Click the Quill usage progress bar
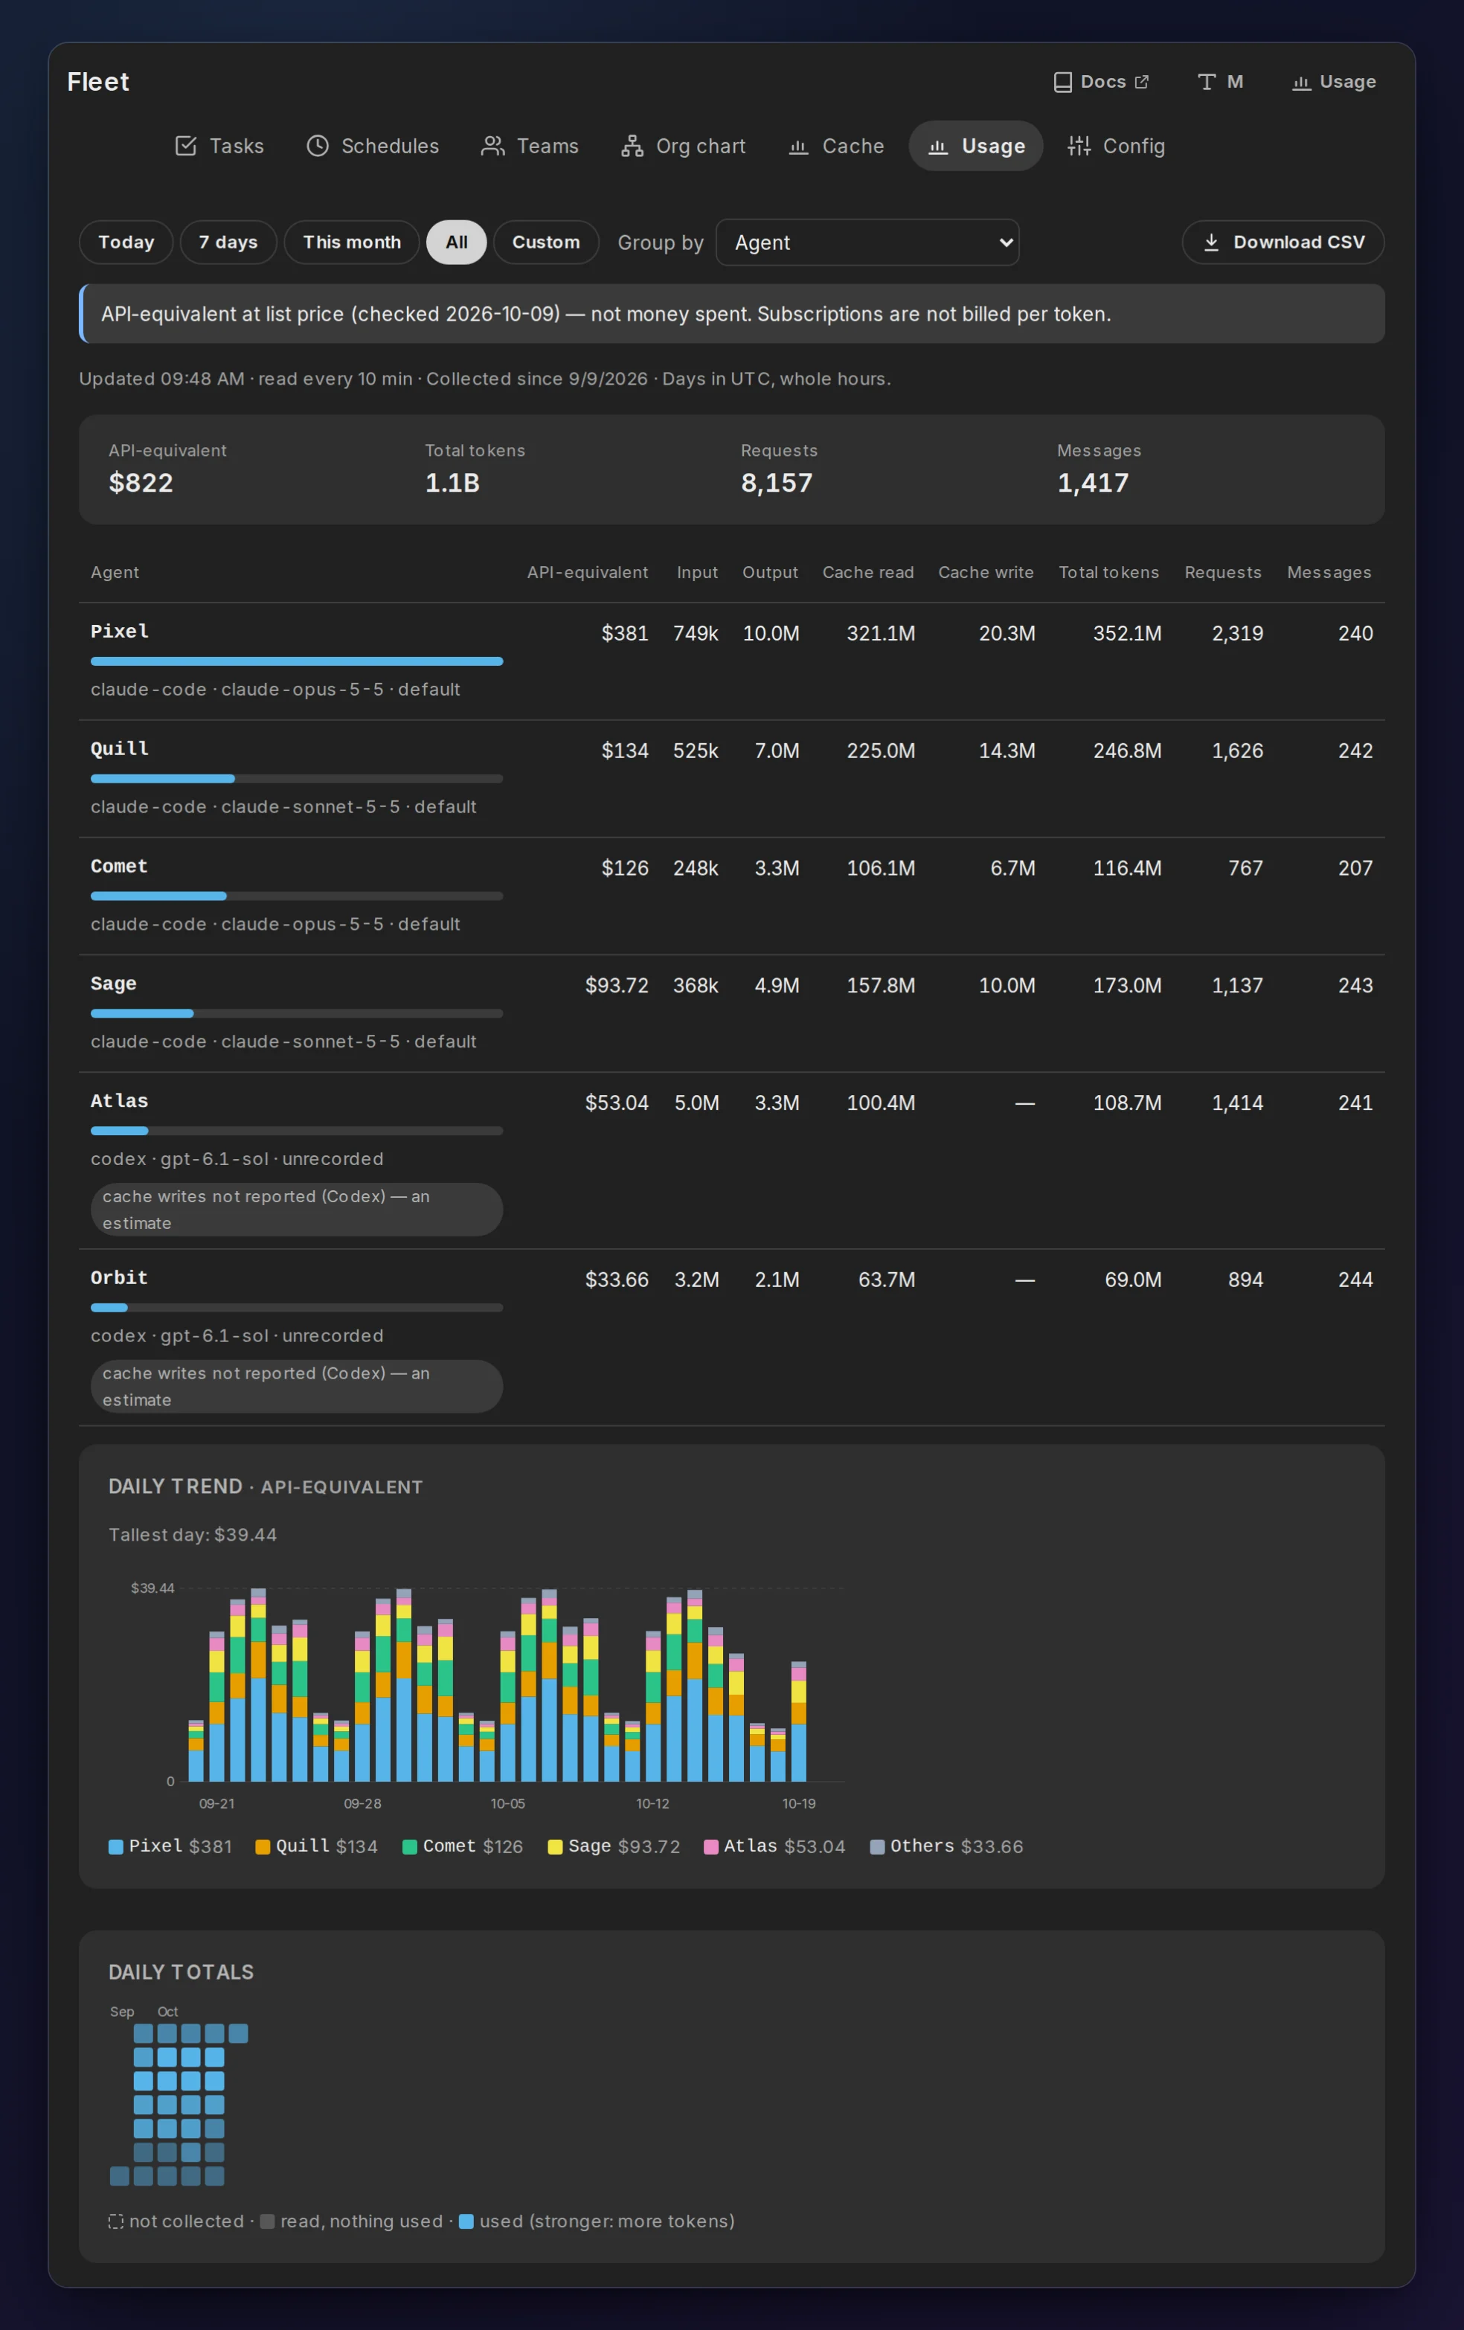Viewport: 1464px width, 2330px height. 297,778
